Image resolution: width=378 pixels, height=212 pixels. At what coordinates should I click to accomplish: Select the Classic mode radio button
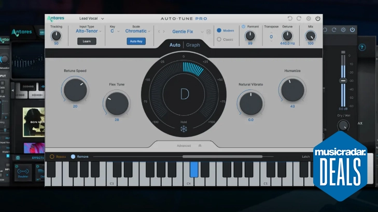(219, 39)
